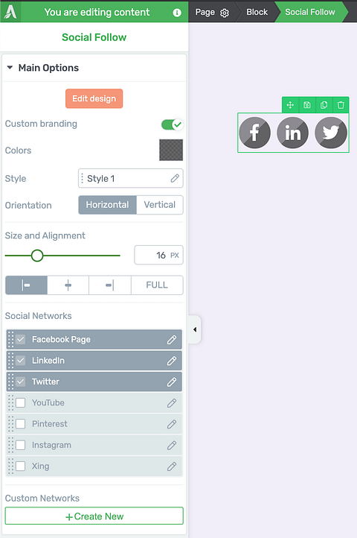Duplicate the Social Follow element

[x=324, y=105]
